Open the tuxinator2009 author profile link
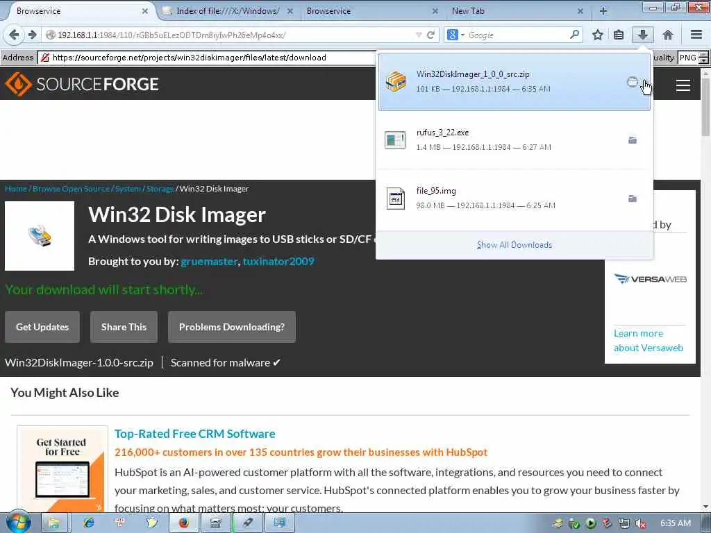Image resolution: width=711 pixels, height=533 pixels. [x=278, y=262]
